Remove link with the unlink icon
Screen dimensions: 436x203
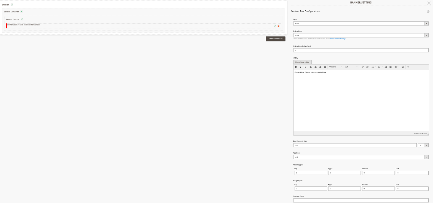click(x=367, y=67)
